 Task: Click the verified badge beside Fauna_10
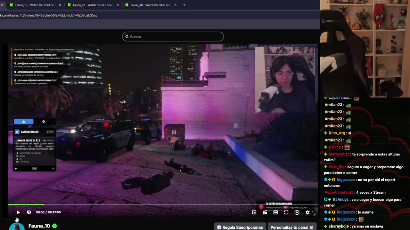click(x=54, y=226)
